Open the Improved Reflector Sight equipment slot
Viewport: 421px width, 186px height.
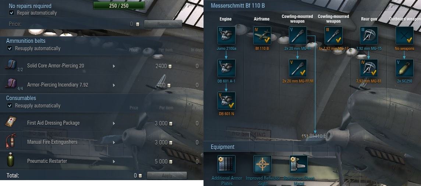coord(262,164)
